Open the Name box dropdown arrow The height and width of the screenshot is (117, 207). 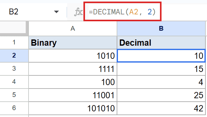[56, 12]
